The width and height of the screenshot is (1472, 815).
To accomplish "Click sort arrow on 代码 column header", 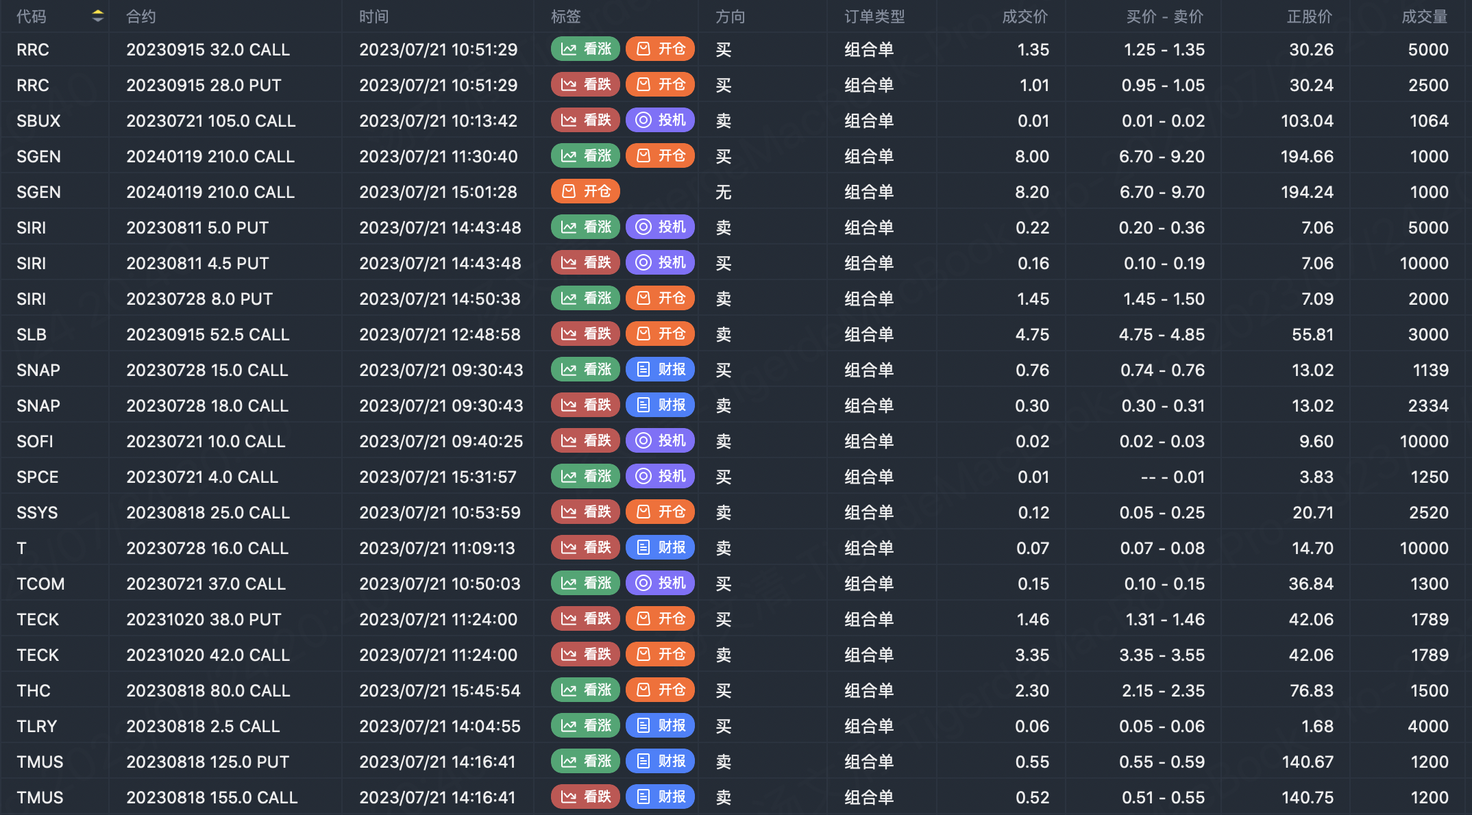I will (98, 16).
